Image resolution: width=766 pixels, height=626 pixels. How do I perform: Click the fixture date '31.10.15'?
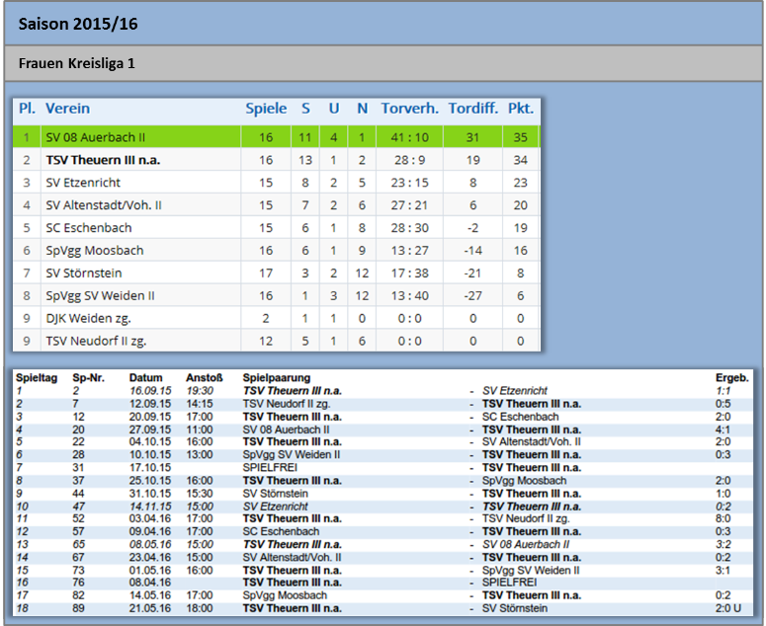coord(150,494)
